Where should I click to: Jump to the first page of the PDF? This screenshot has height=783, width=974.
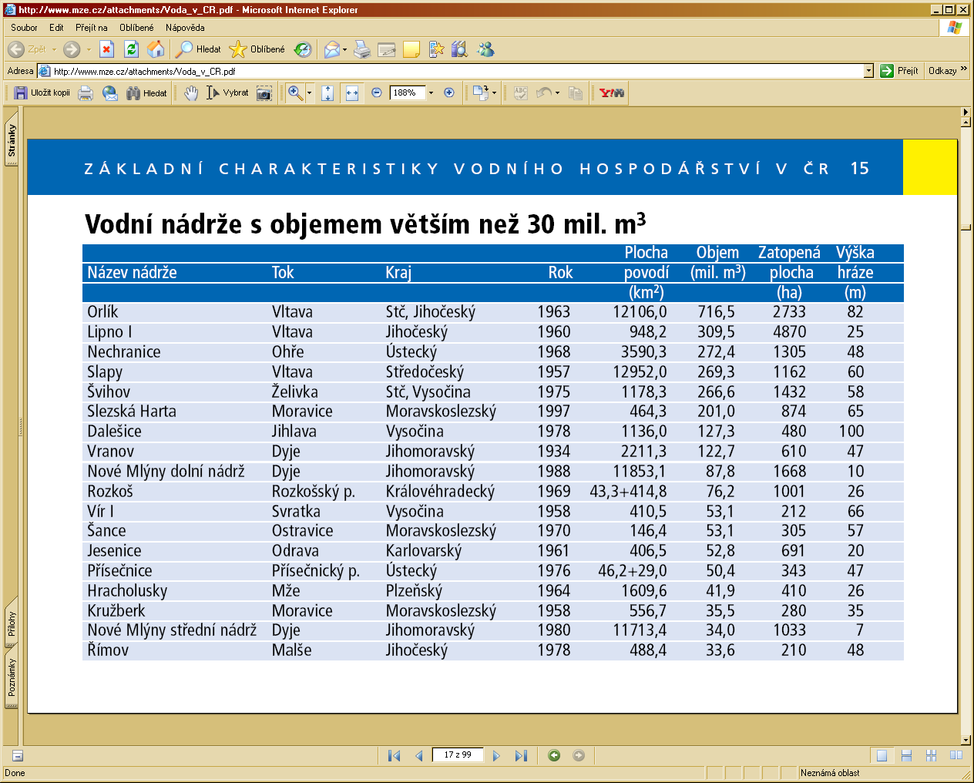[395, 756]
